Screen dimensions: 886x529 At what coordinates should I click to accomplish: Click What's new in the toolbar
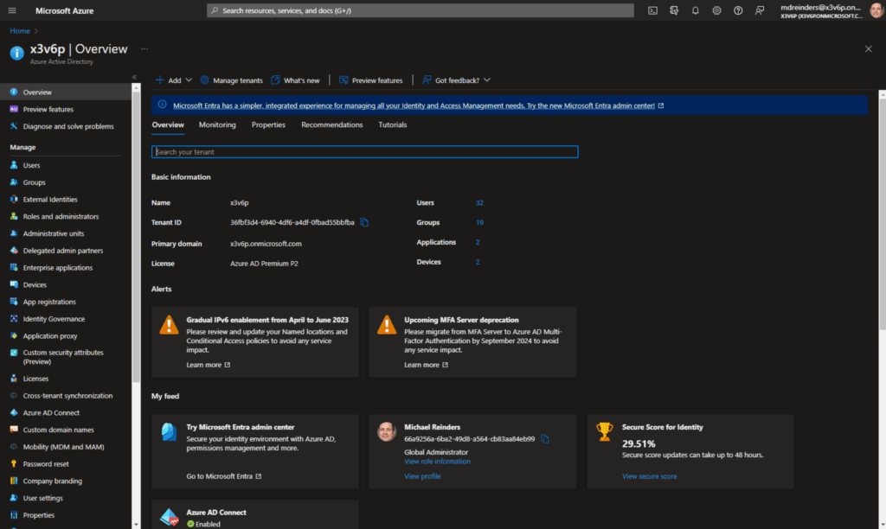point(296,80)
